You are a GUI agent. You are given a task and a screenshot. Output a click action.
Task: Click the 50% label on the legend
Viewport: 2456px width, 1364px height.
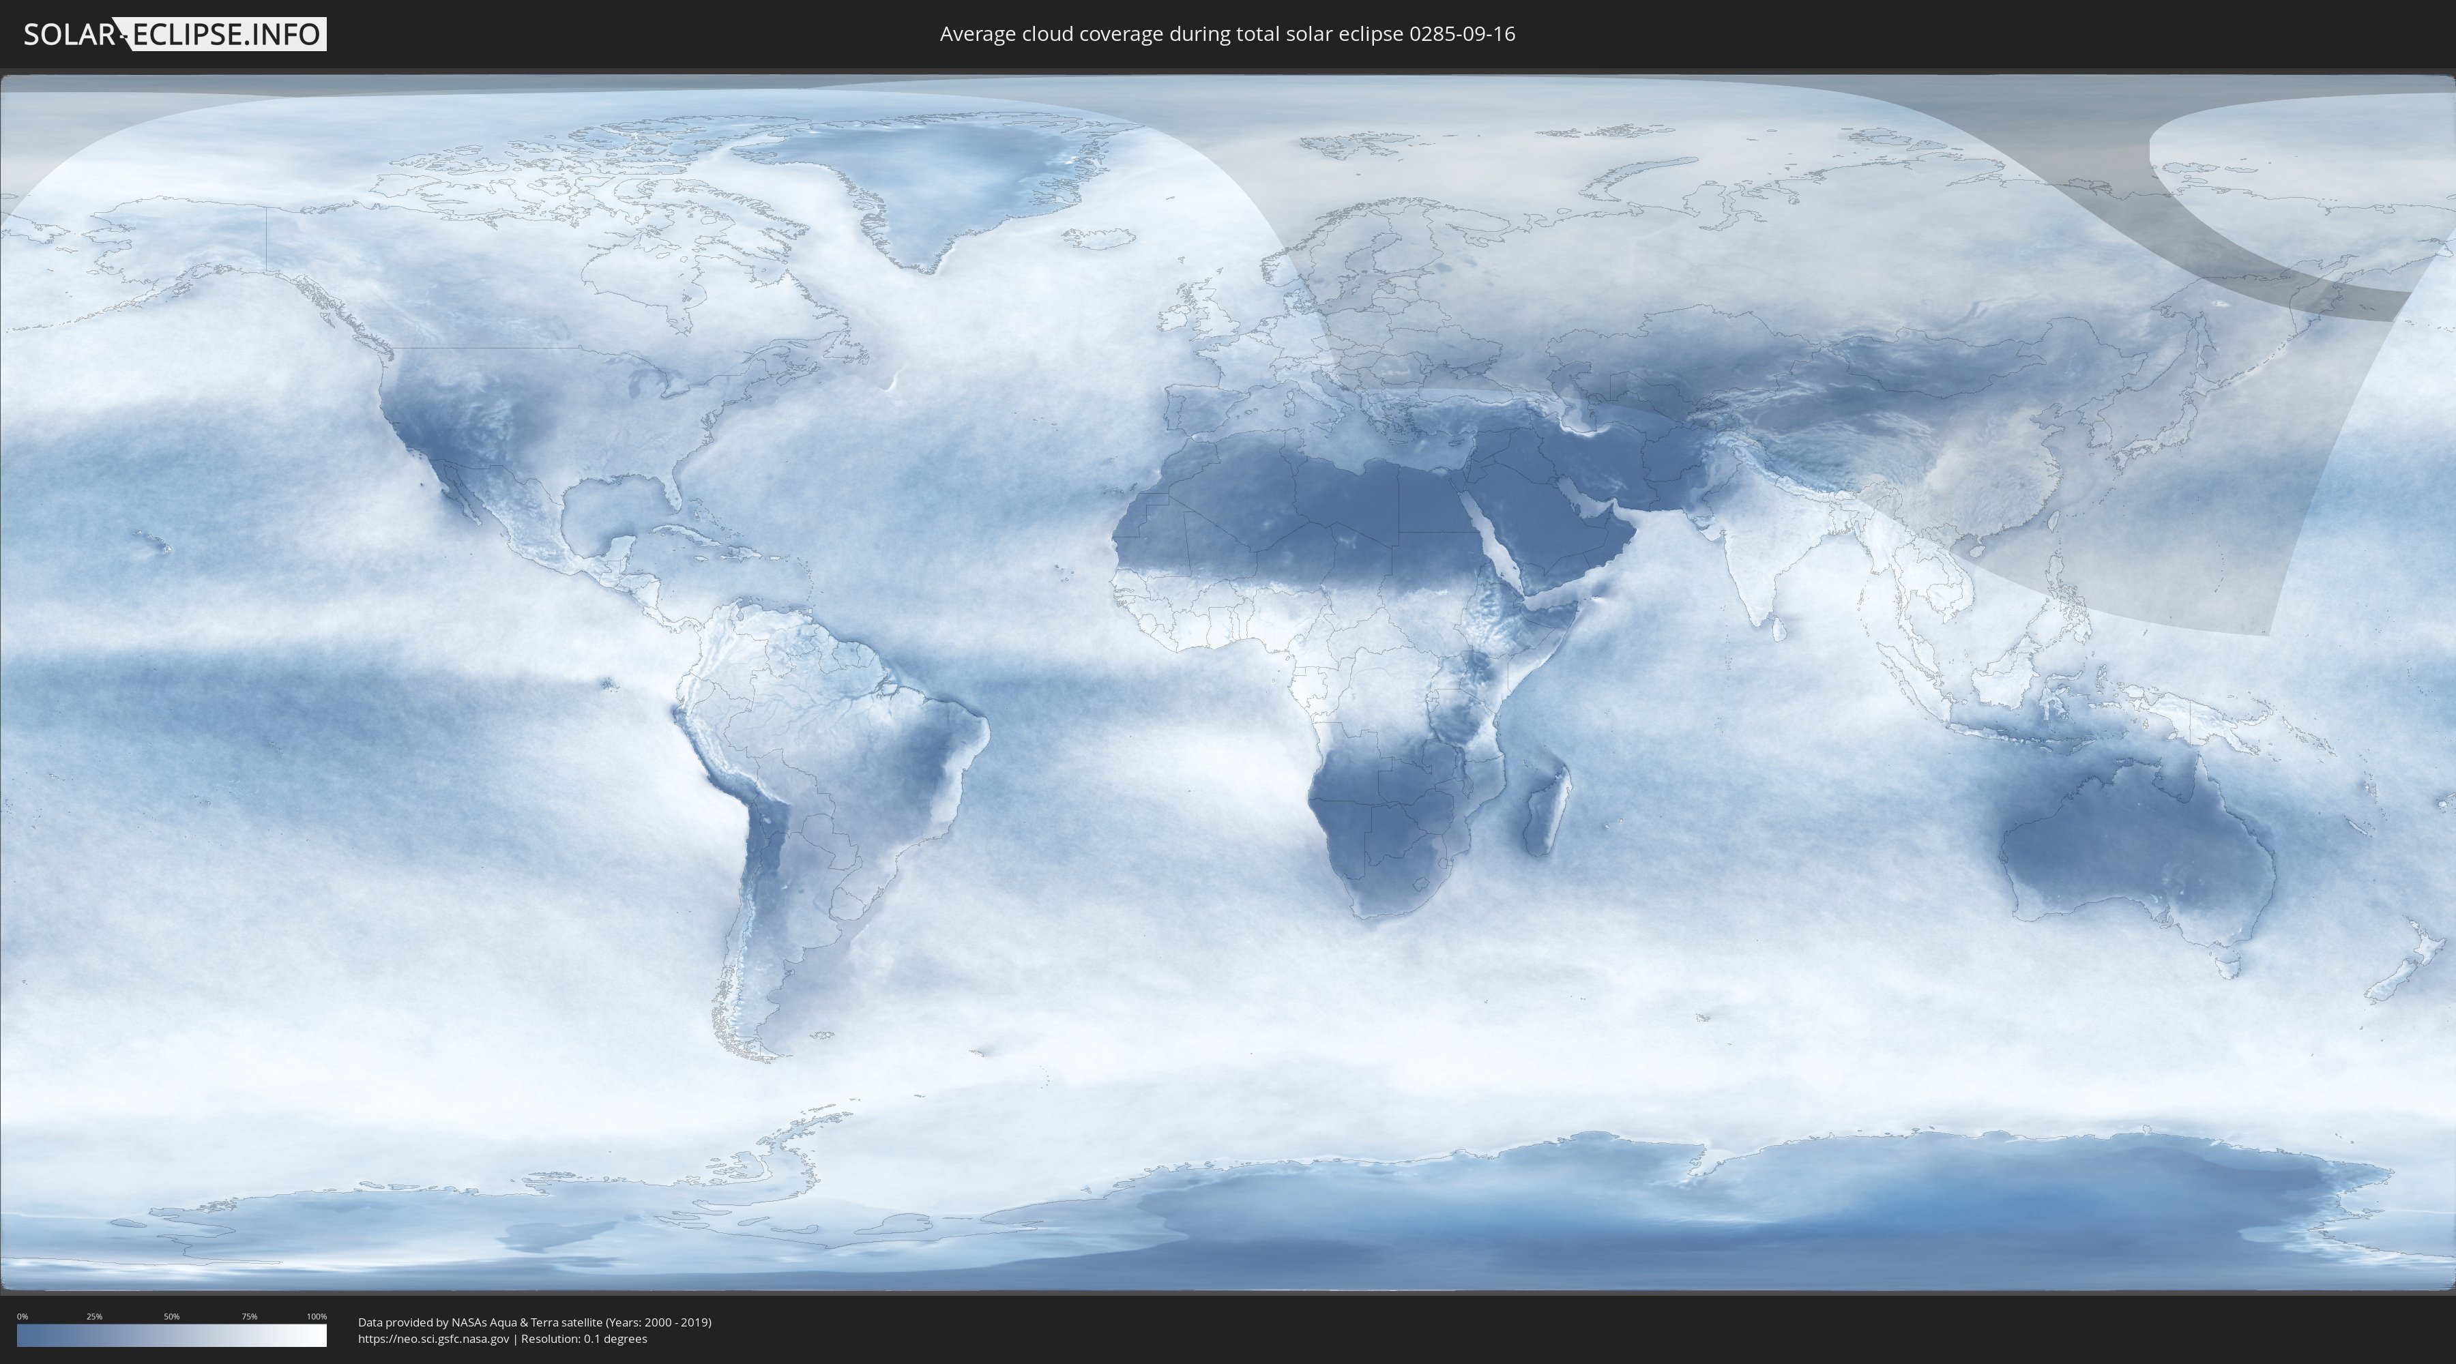[172, 1316]
